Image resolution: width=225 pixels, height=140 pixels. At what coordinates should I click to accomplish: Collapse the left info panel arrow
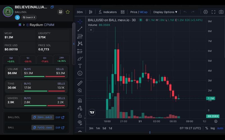(74, 44)
